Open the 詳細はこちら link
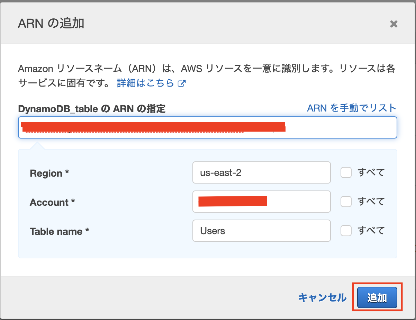Image resolution: width=416 pixels, height=320 pixels. [x=146, y=83]
